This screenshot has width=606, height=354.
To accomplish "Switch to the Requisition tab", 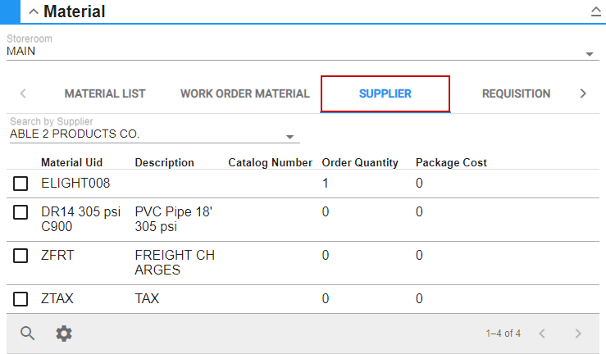I will (516, 93).
